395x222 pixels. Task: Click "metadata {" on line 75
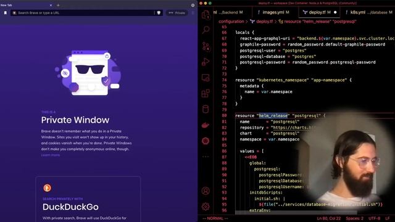coord(252,86)
